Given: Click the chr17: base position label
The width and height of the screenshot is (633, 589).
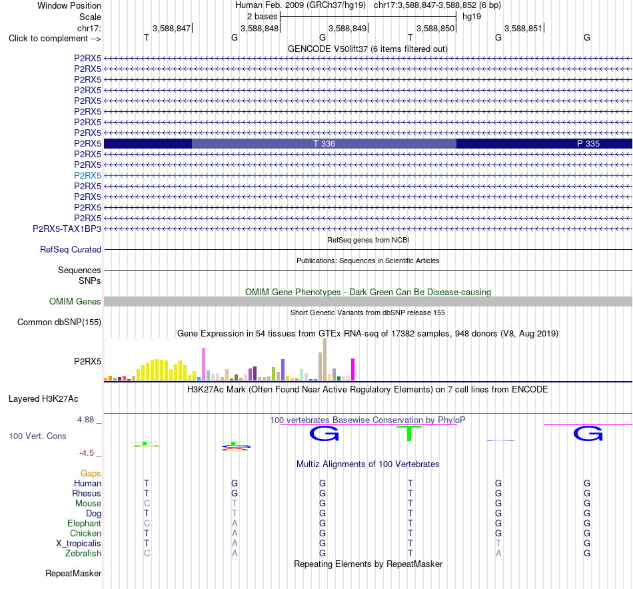Looking at the screenshot, I should click(x=89, y=28).
